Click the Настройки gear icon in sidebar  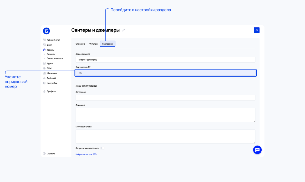point(44,83)
